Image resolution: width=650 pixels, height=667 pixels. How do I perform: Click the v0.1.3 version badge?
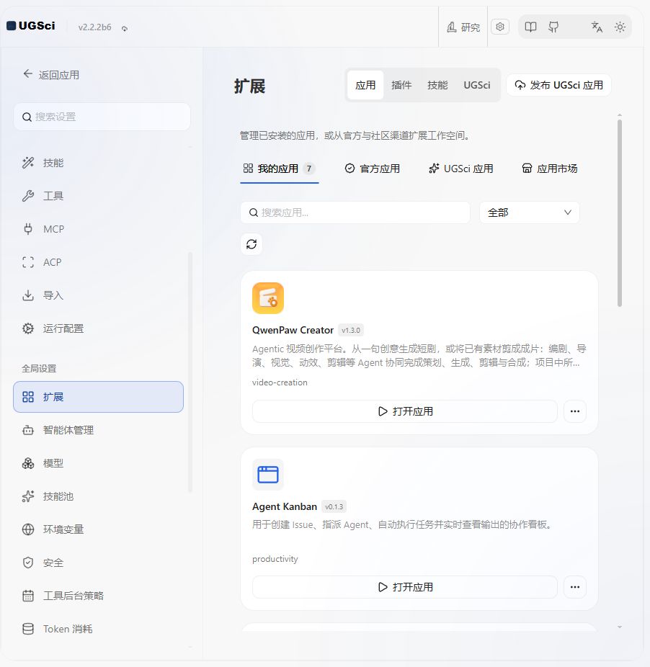tap(334, 506)
